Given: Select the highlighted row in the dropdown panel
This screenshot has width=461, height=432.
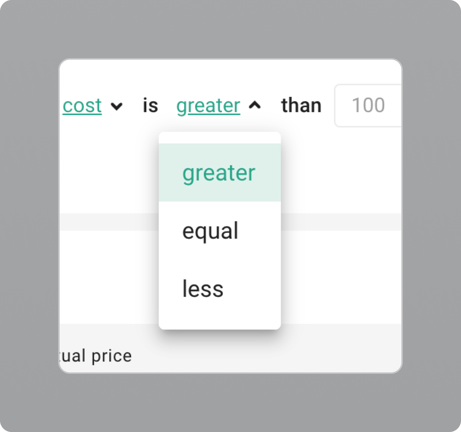Looking at the screenshot, I should 219,173.
